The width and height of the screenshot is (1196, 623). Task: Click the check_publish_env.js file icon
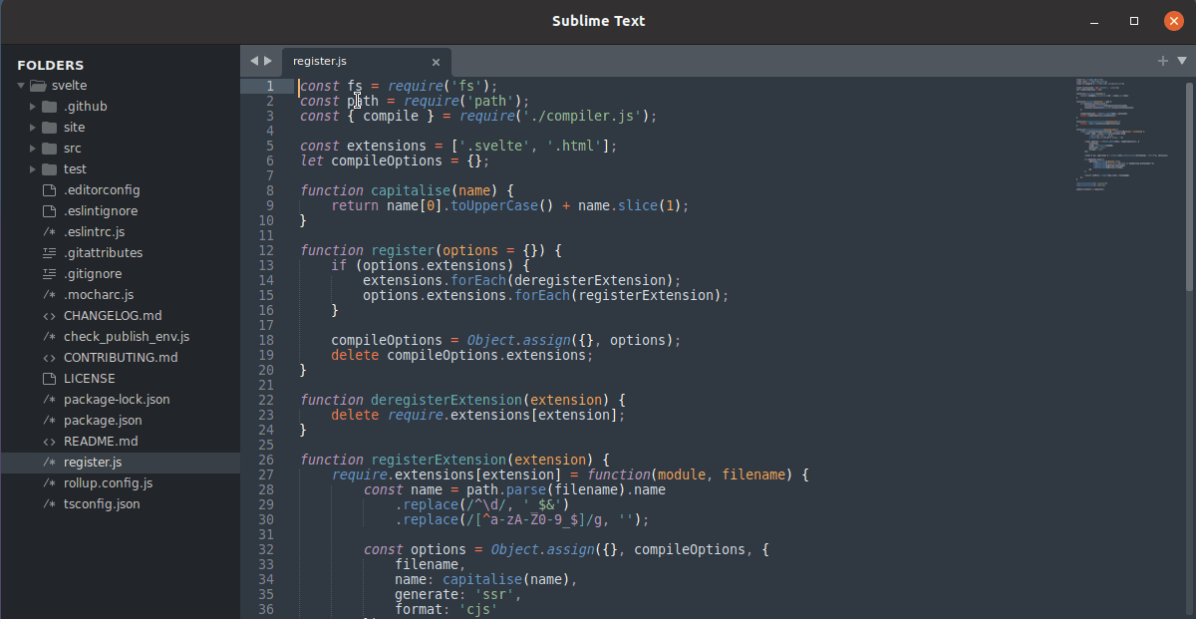pos(50,337)
